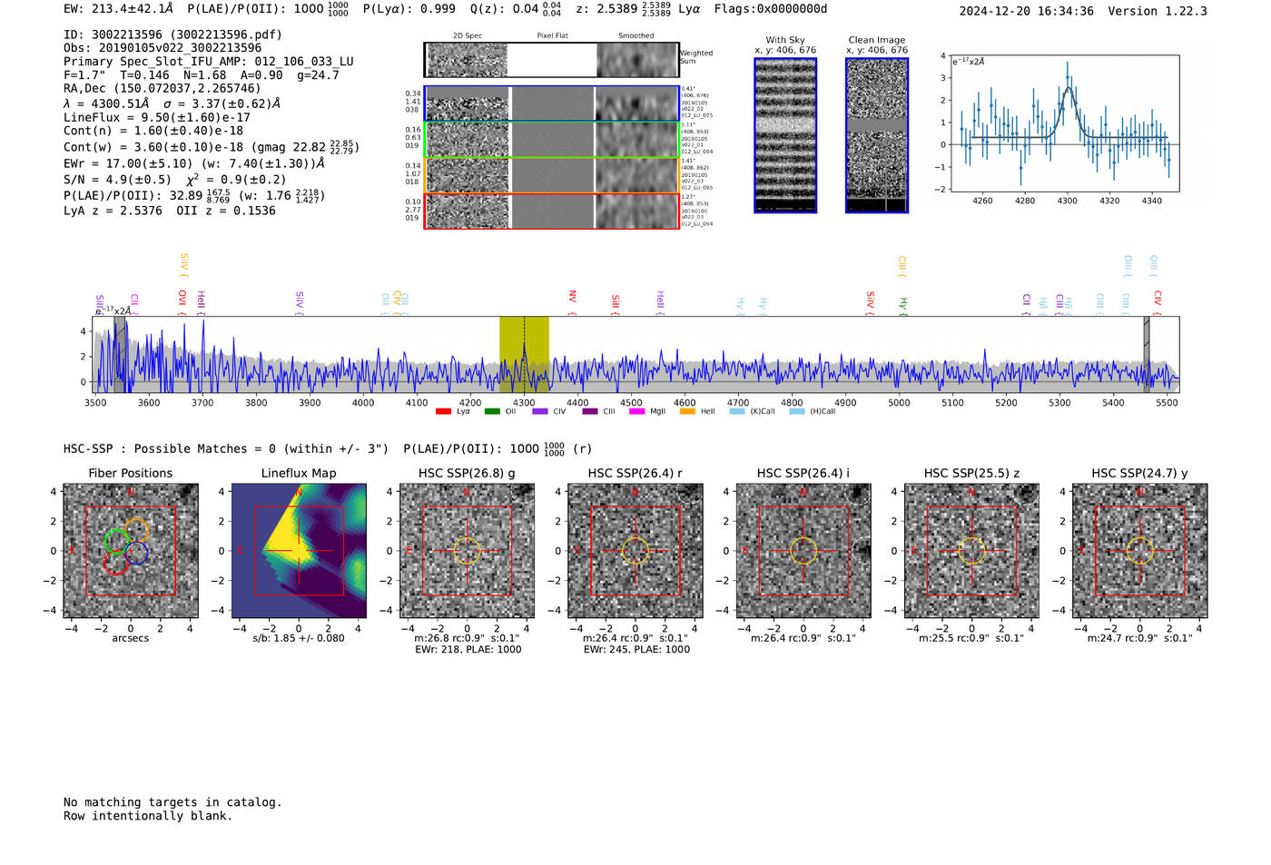Open the Fiber Positions cutout image
This screenshot has width=1271, height=865.
pyautogui.click(x=131, y=551)
